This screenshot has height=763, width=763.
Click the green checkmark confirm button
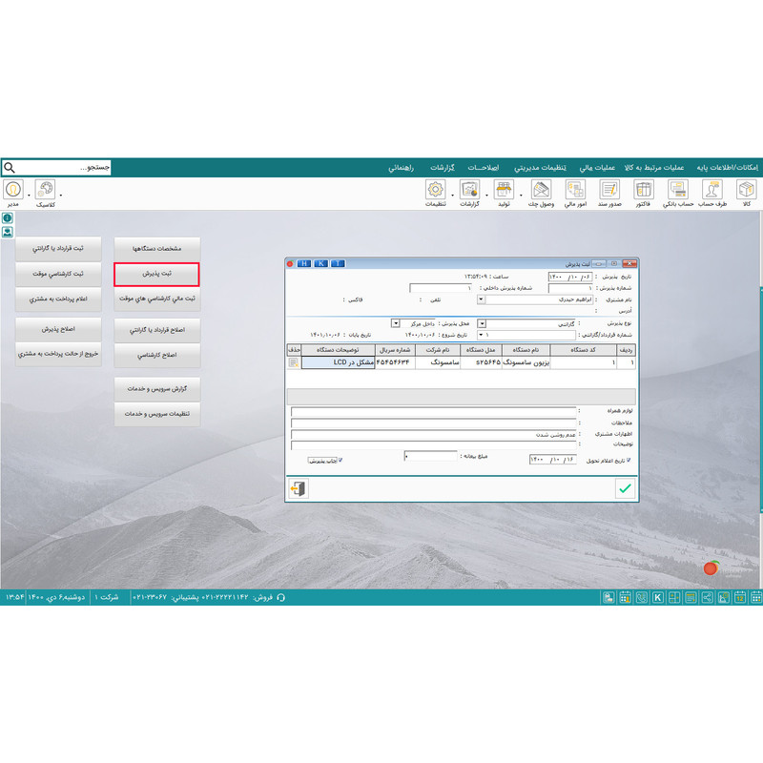(625, 488)
